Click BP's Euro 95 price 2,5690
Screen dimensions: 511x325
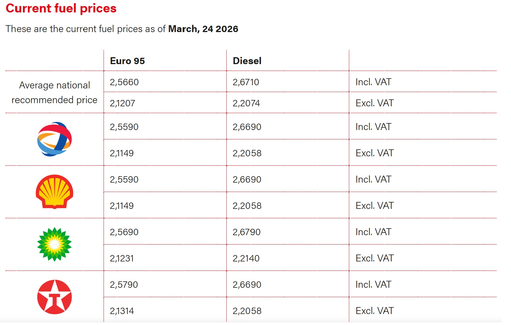click(124, 232)
